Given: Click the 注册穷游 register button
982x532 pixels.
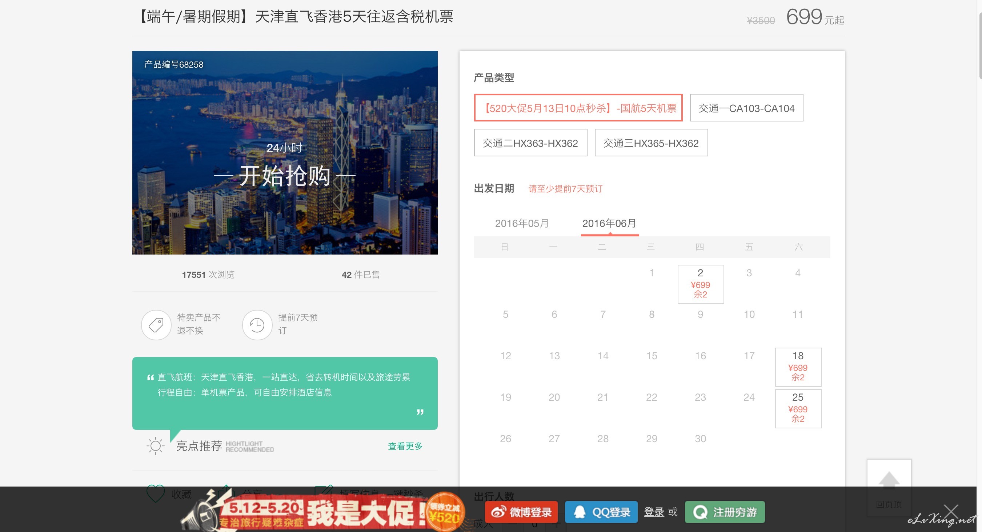Looking at the screenshot, I should (725, 512).
